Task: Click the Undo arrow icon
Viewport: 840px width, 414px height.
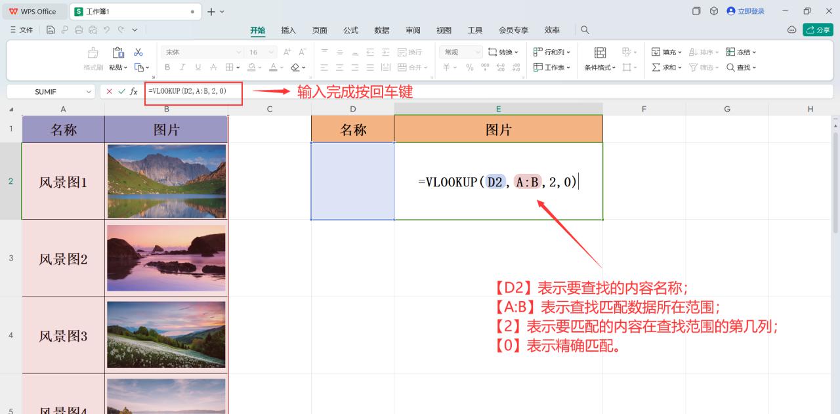Action: pos(106,30)
